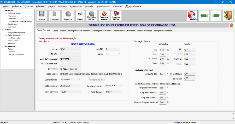Click the bottom panel scroll down arrow

[233, 119]
